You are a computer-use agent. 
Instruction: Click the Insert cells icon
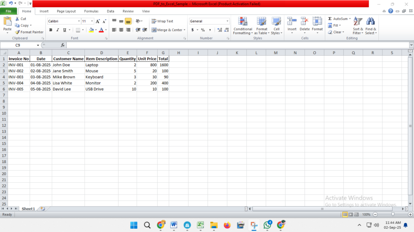[x=292, y=22]
